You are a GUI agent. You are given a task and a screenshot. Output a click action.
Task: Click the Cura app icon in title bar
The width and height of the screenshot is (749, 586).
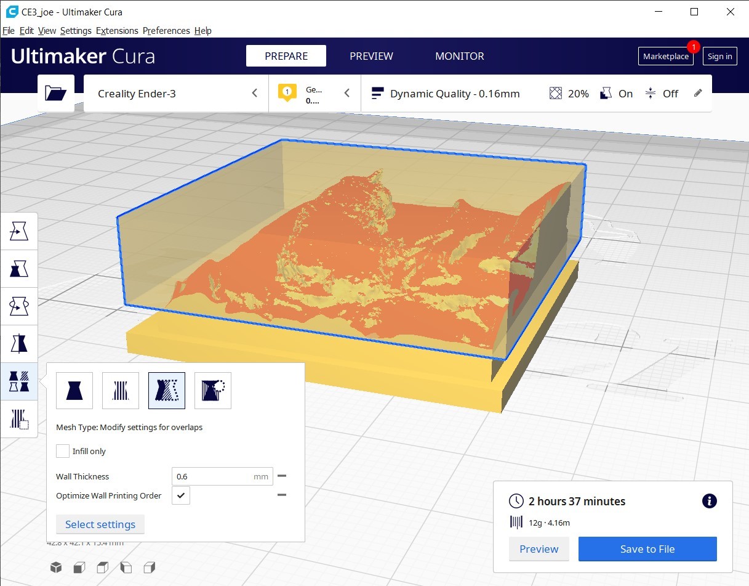(10, 11)
